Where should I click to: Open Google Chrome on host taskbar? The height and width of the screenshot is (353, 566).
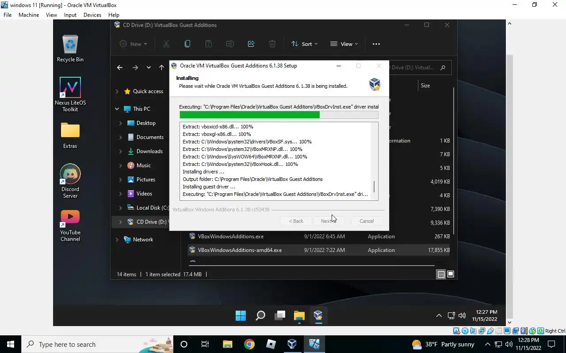coord(249,344)
